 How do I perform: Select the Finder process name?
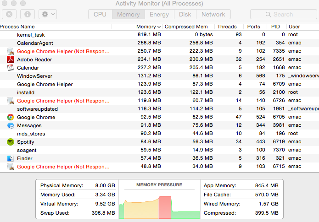click(25, 158)
